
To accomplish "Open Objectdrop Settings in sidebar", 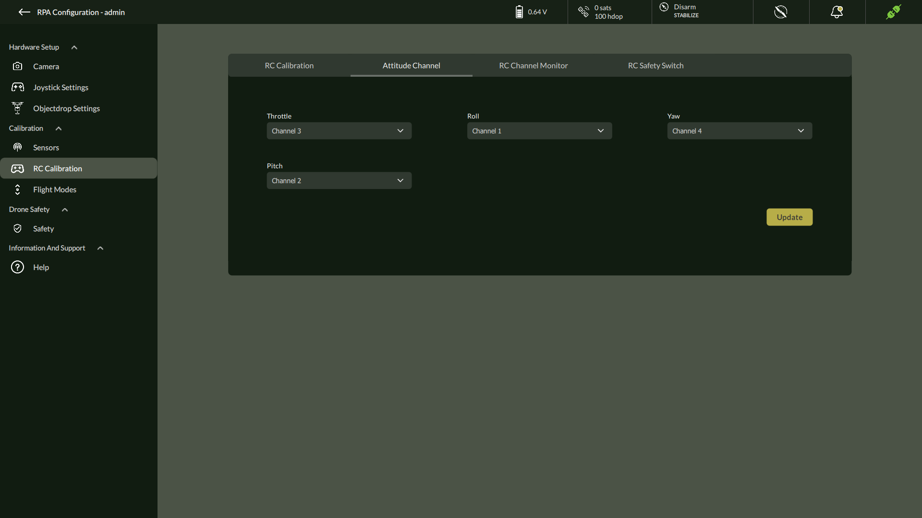I will (66, 108).
